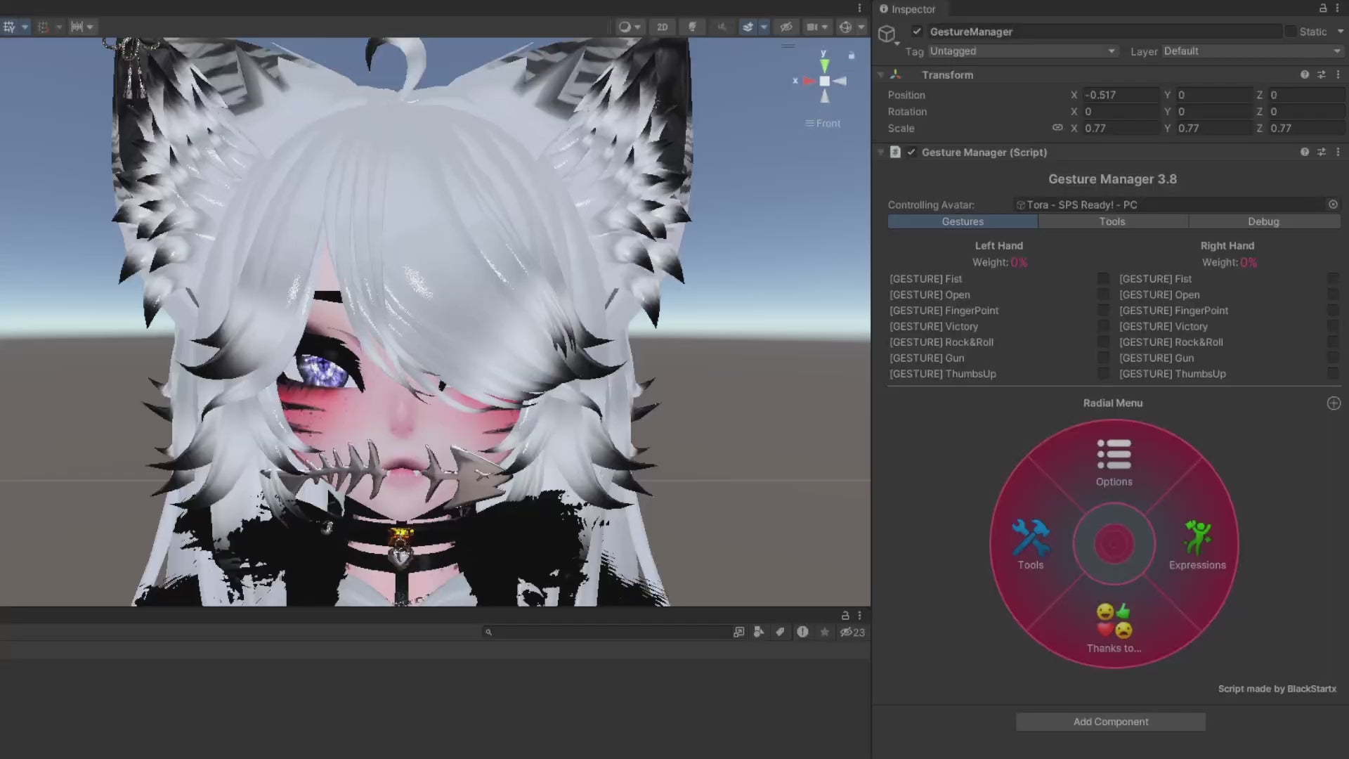1349x759 pixels.
Task: Uncheck the GestureManager active checkbox
Action: point(917,32)
